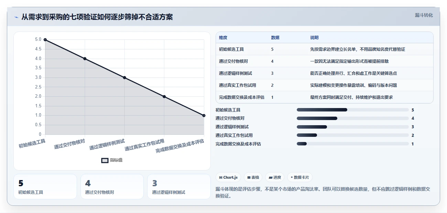Click progress bar for 初始候选工具
447x213 pixels.
point(352,110)
